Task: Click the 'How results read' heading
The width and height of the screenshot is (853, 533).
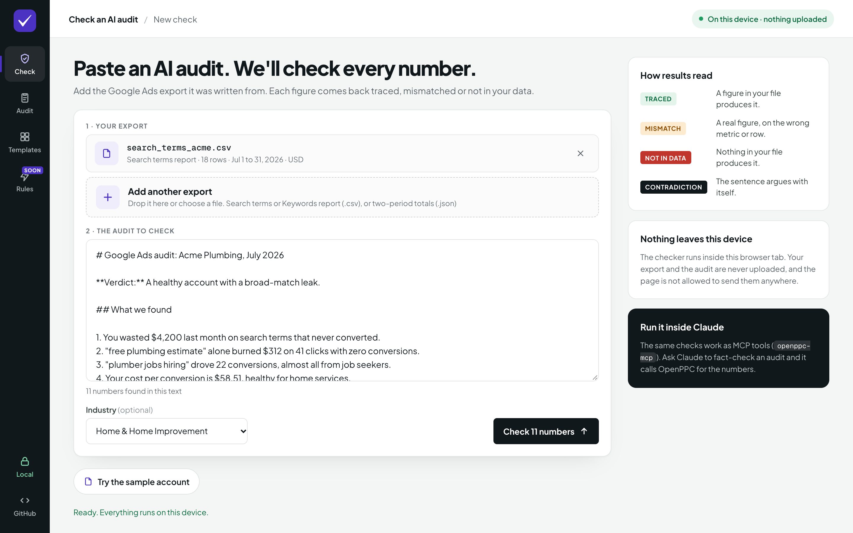Action: [x=676, y=76]
